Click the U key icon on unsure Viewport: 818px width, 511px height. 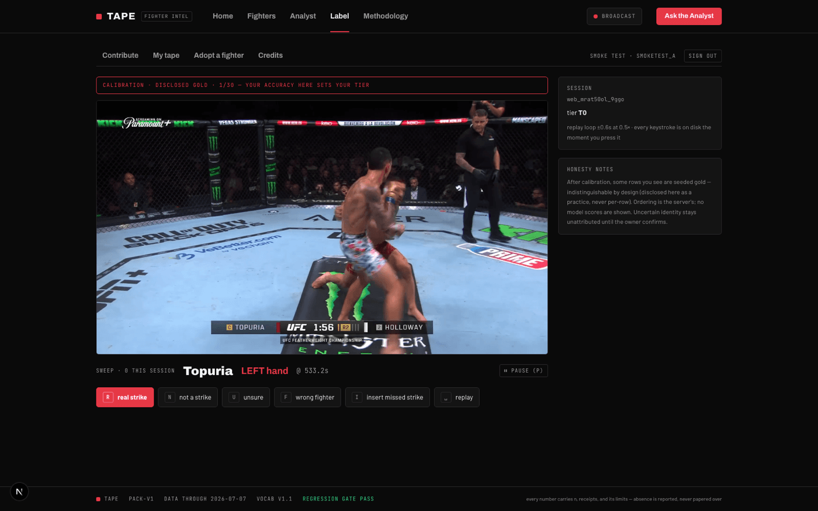pos(234,397)
